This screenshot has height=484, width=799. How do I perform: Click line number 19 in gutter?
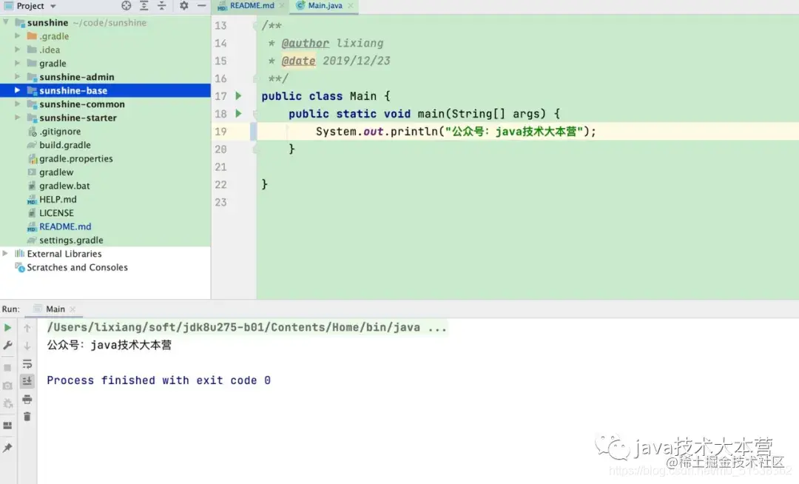(x=220, y=132)
